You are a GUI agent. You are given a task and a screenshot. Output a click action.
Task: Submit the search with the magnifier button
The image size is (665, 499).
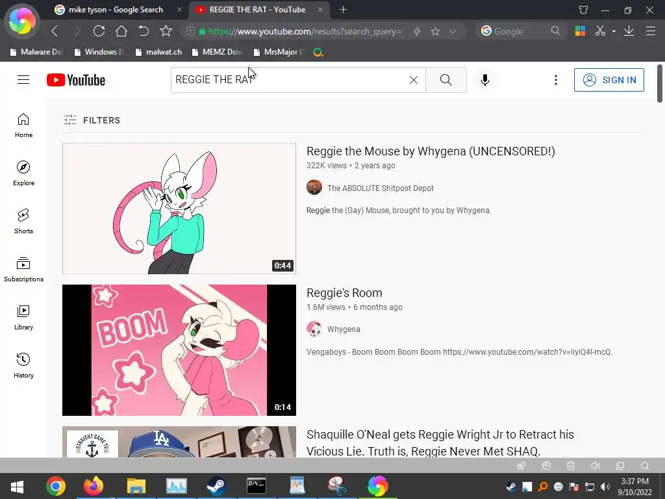pyautogui.click(x=445, y=80)
